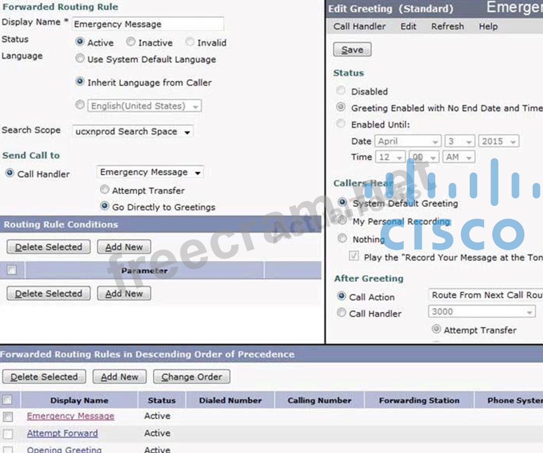Expand the Emergency Message call handler dropdown

(x=150, y=173)
